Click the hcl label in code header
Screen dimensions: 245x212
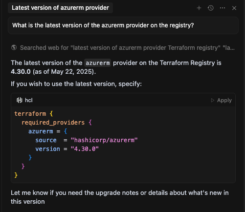[x=29, y=100]
